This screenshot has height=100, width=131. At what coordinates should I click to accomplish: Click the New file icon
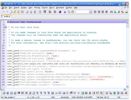point(11,12)
